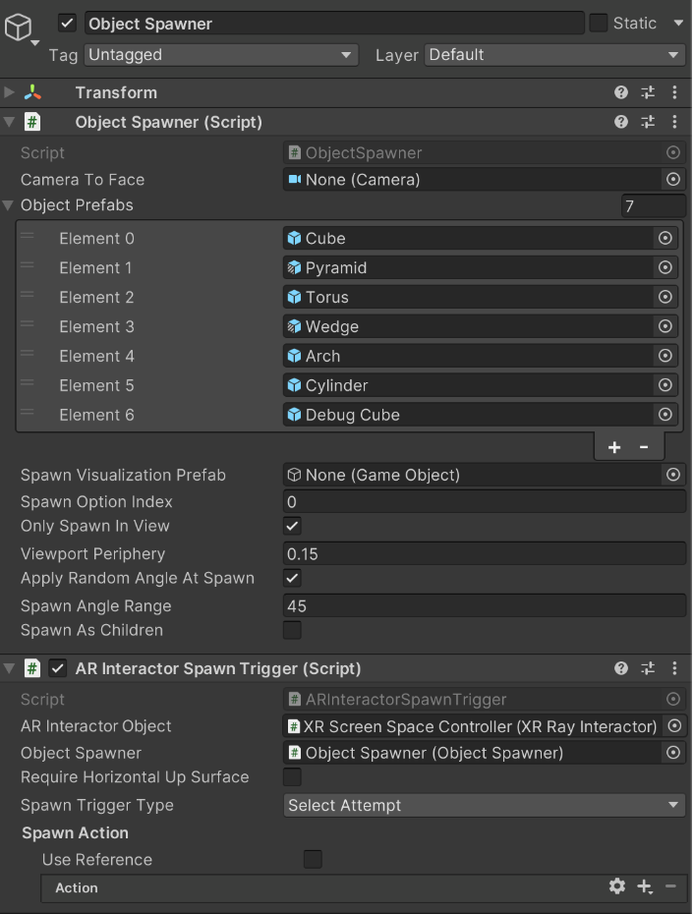
Task: Open the Transform component context menu
Action: pos(675,92)
